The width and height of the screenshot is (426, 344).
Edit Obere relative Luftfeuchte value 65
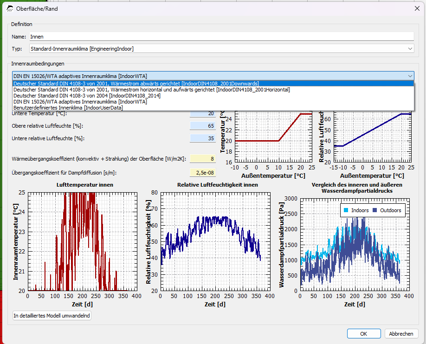tap(203, 126)
